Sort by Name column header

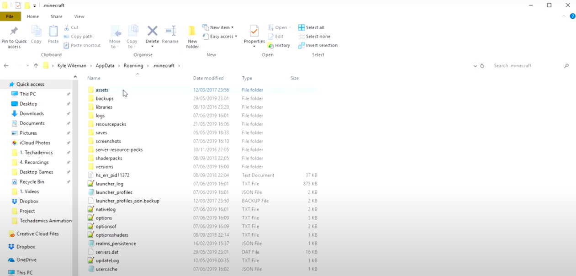click(94, 78)
